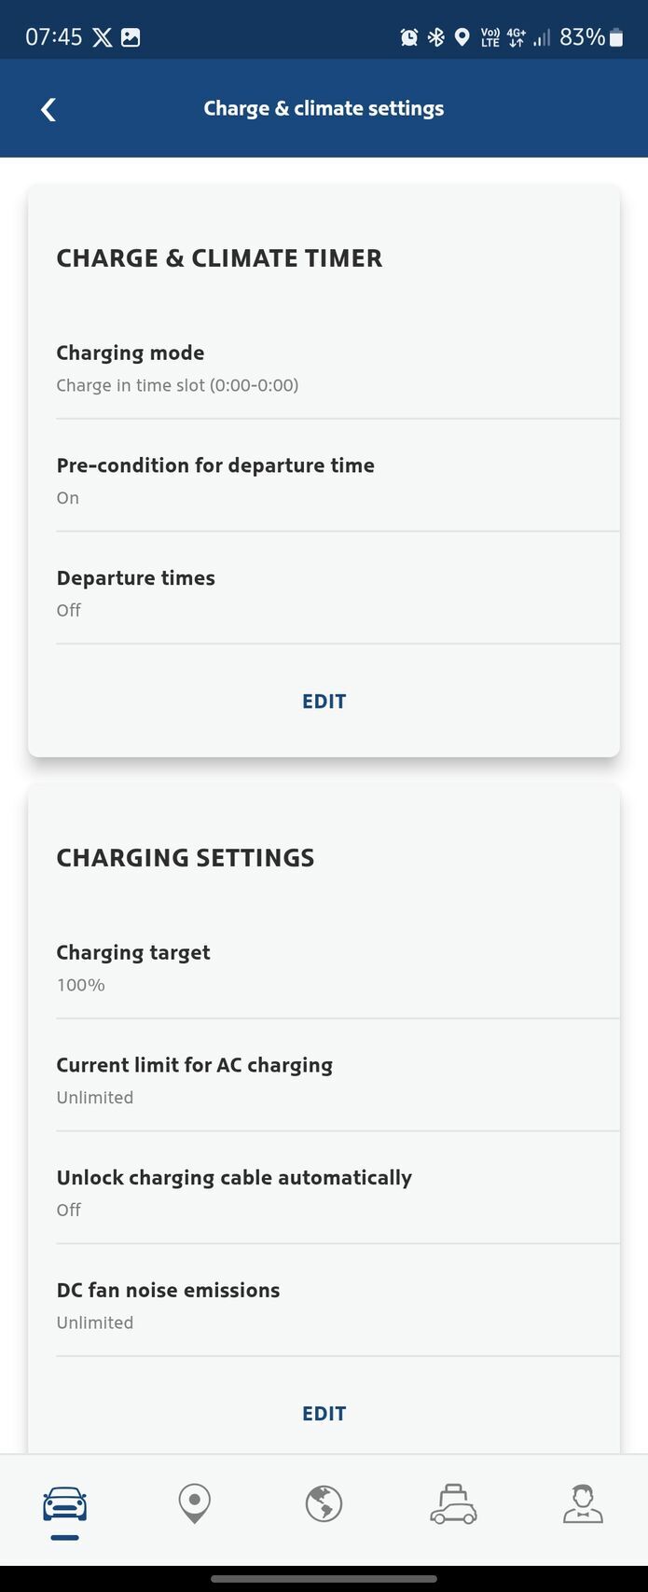Open the map location pin tab
The height and width of the screenshot is (1592, 648).
point(194,1504)
